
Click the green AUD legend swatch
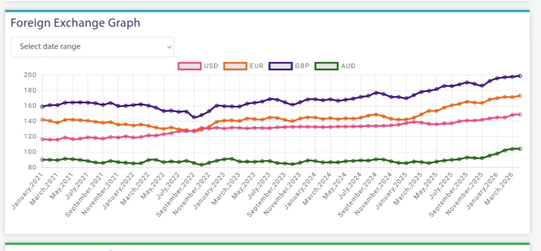(327, 66)
